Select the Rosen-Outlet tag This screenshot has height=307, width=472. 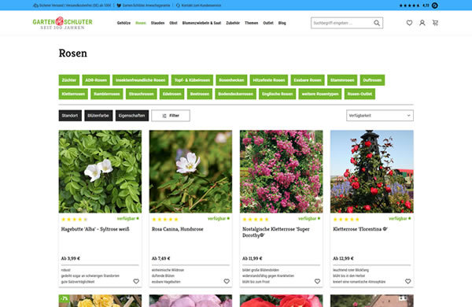(x=360, y=94)
